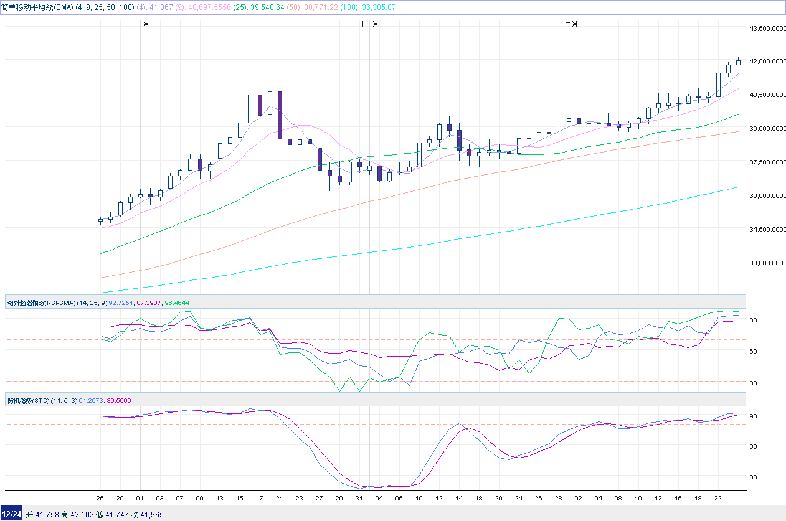Select the 十二月 month label

pos(568,24)
